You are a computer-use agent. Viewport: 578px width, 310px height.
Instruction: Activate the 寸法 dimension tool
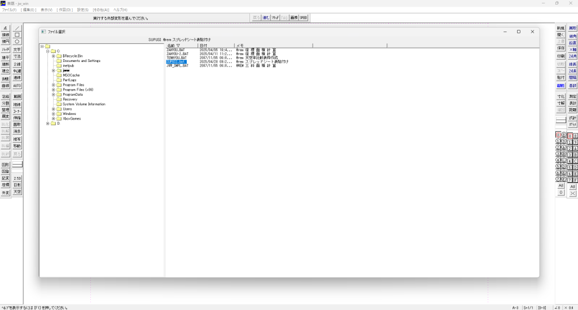[17, 57]
